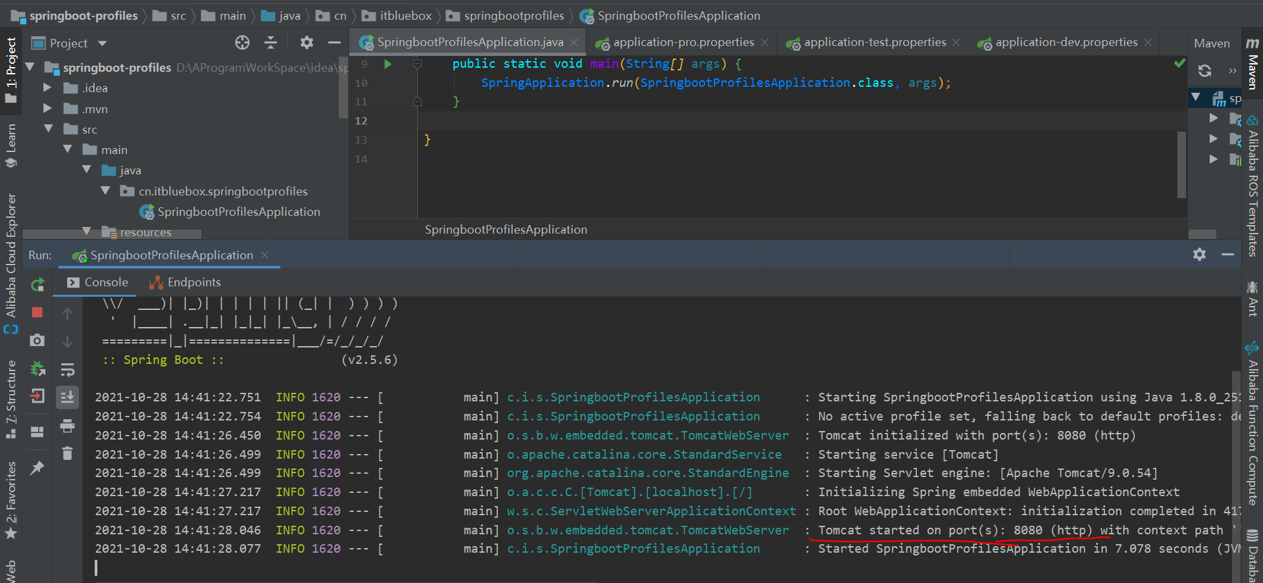Screen dimensions: 1263x583
Task: Toggle the 7: Structure tool window
Action: coord(11,399)
